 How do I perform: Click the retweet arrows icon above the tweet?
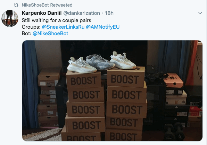pos(16,5)
